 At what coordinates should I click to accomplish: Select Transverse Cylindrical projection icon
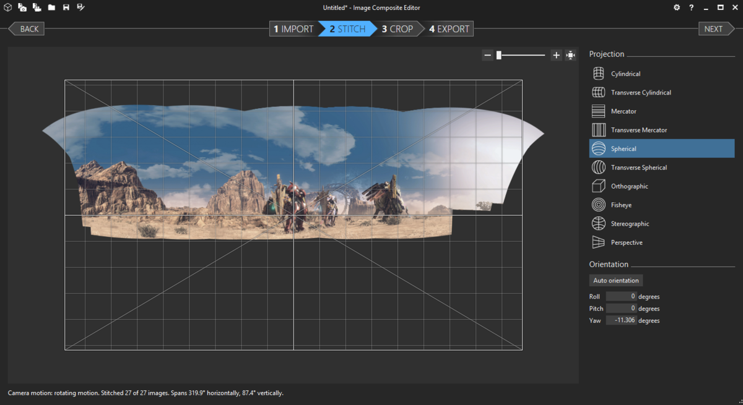[598, 92]
